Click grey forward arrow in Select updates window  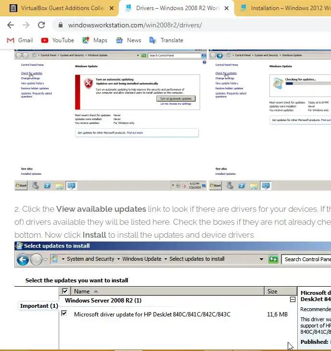click(x=36, y=260)
